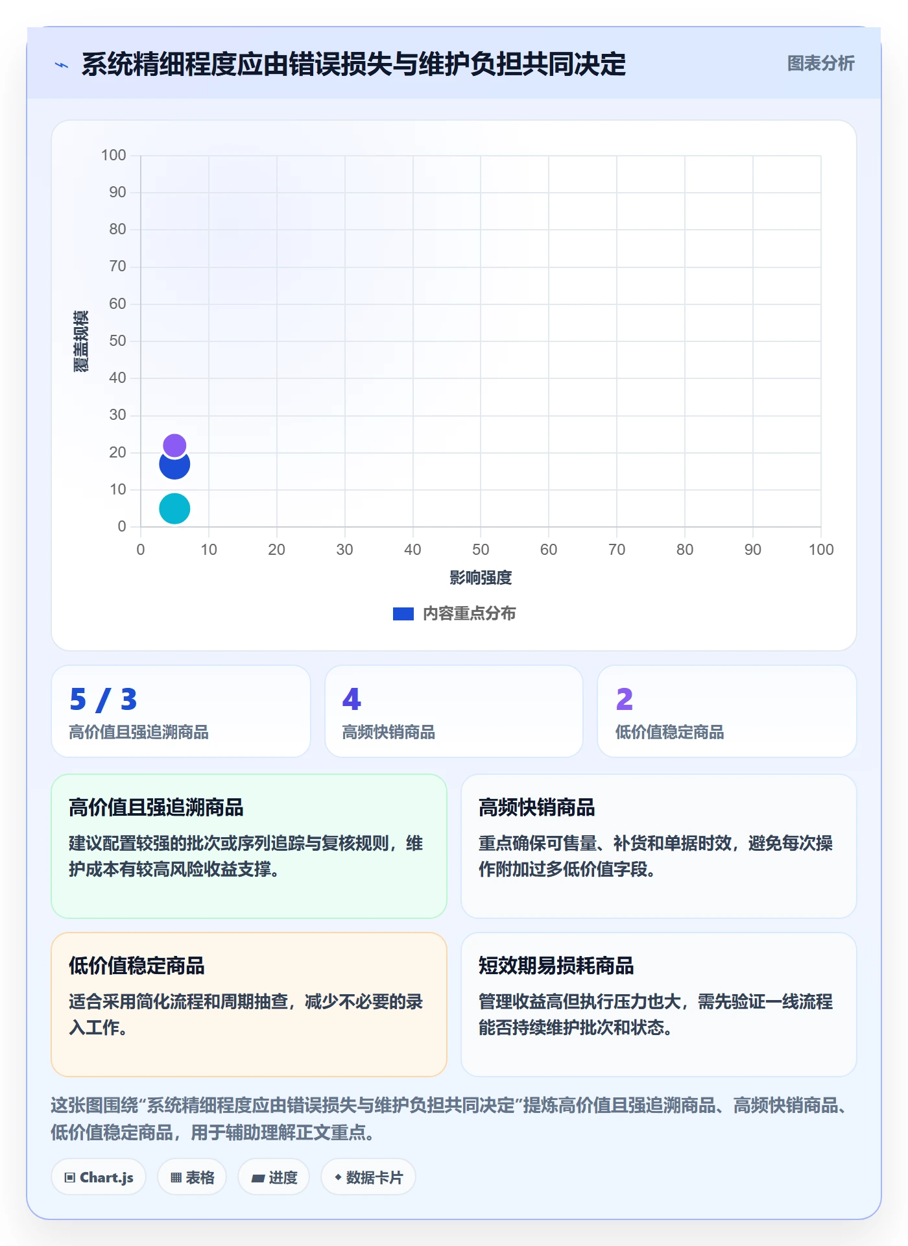The height and width of the screenshot is (1246, 908).
Task: Click the lightning bolt icon beside the title
Action: pos(62,65)
